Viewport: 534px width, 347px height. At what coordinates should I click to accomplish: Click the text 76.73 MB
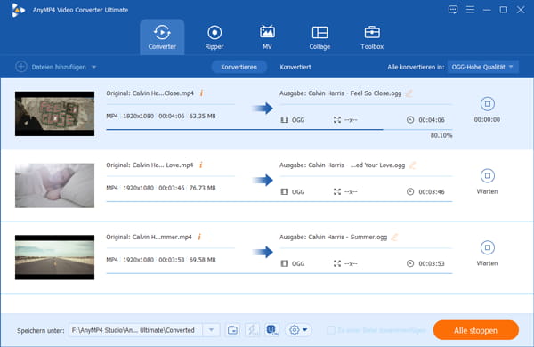202,188
